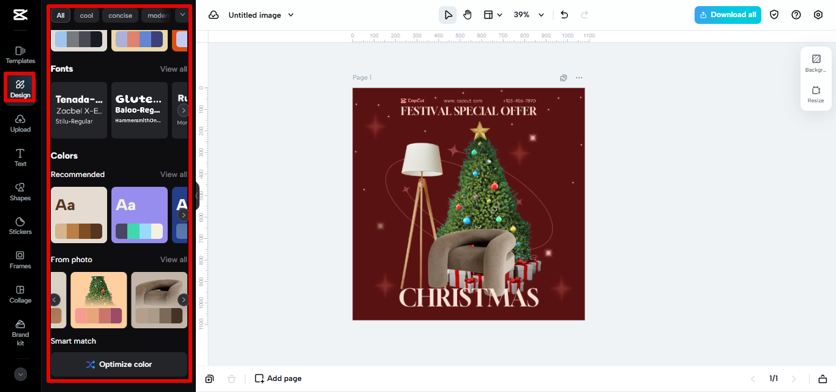Apply the Glute Baloo font combination
The width and height of the screenshot is (836, 392).
pos(140,110)
